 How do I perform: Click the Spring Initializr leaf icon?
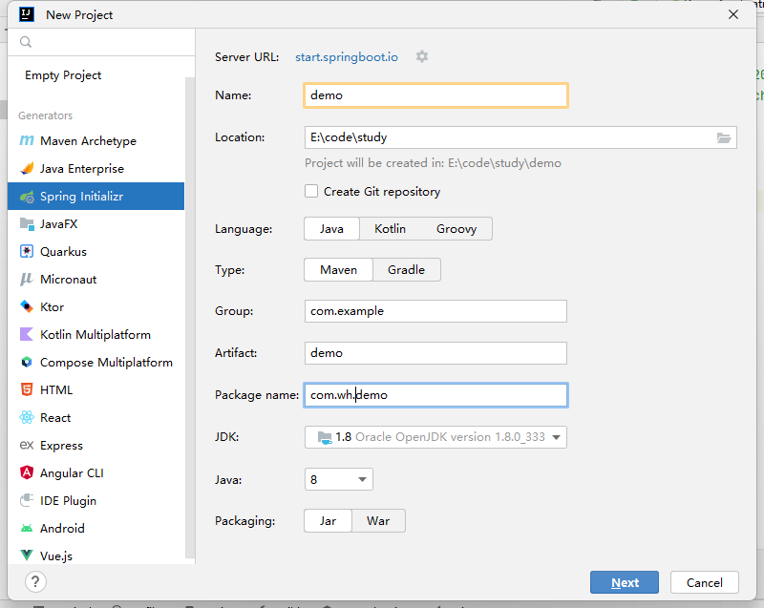pyautogui.click(x=27, y=197)
